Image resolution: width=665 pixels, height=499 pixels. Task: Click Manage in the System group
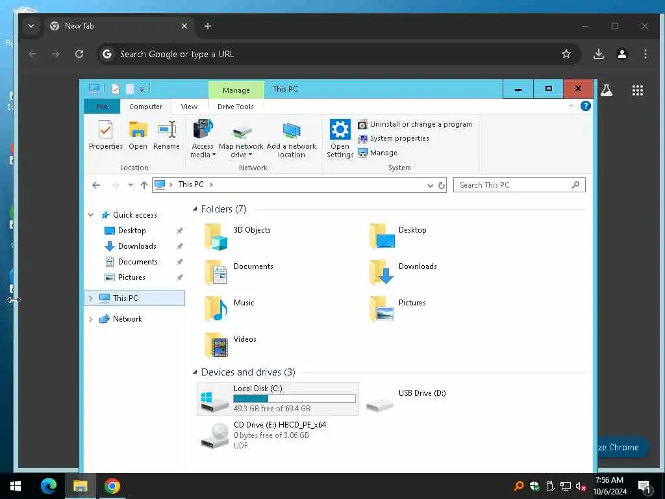[378, 153]
